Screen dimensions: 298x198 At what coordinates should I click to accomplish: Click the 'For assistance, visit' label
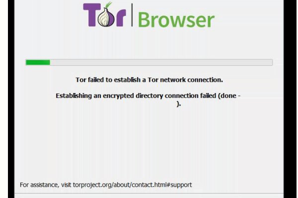coord(46,185)
